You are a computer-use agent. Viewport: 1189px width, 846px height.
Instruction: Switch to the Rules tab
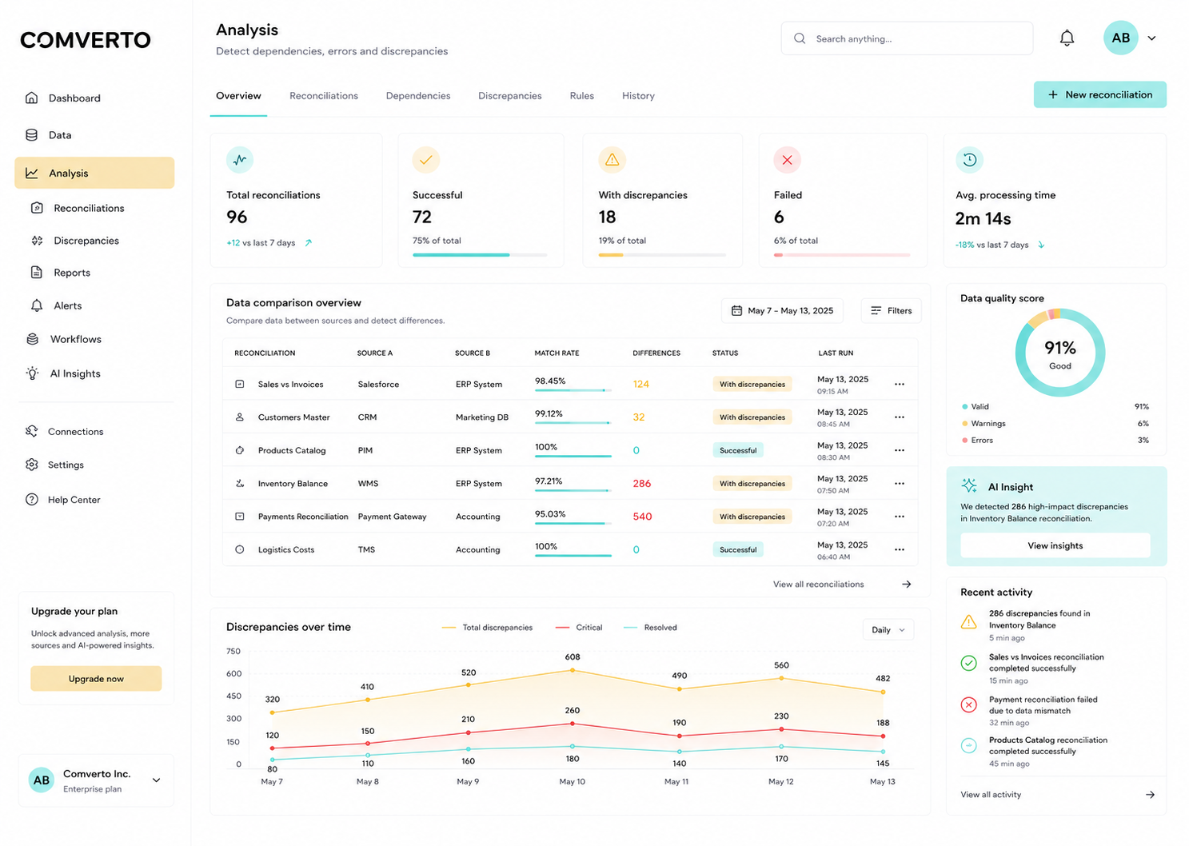[582, 96]
